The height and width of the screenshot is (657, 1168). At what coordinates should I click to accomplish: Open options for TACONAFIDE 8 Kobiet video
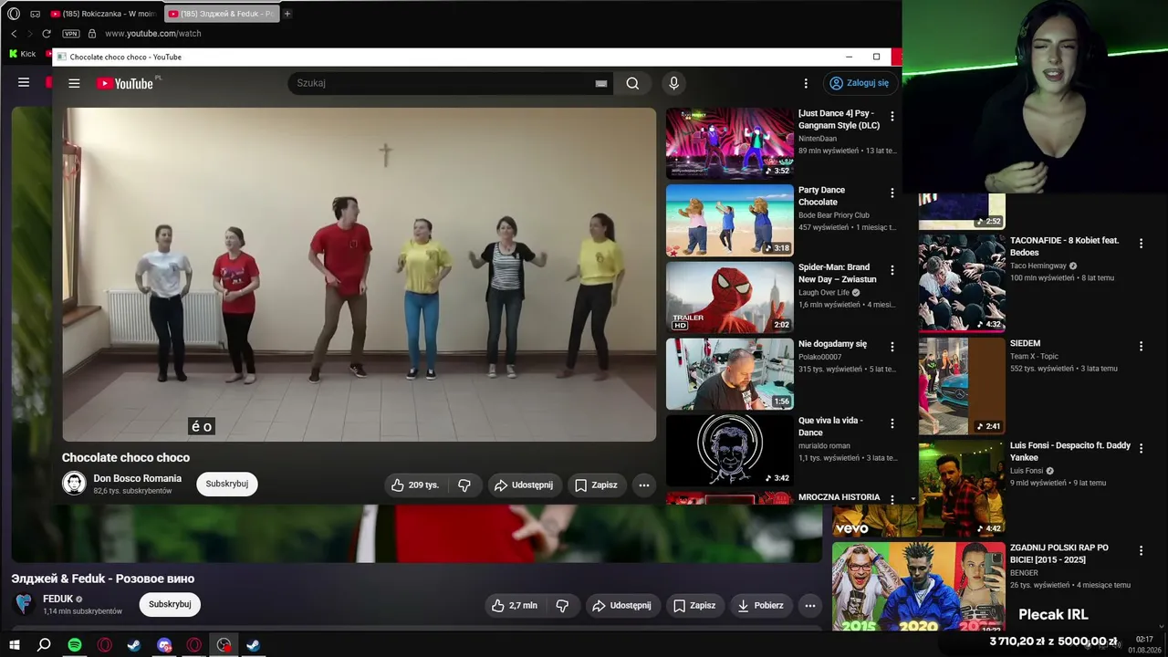(1141, 244)
